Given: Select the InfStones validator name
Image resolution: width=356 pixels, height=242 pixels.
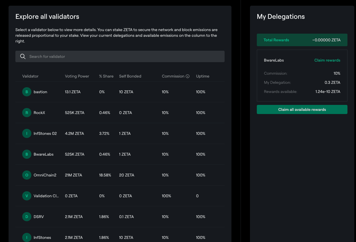Looking at the screenshot, I should (x=42, y=237).
